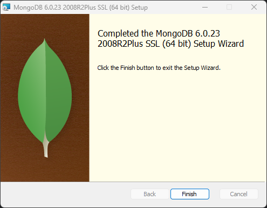The image size is (267, 208).
Task: Click 'Click the Finish button to exit' text
Action: point(159,68)
